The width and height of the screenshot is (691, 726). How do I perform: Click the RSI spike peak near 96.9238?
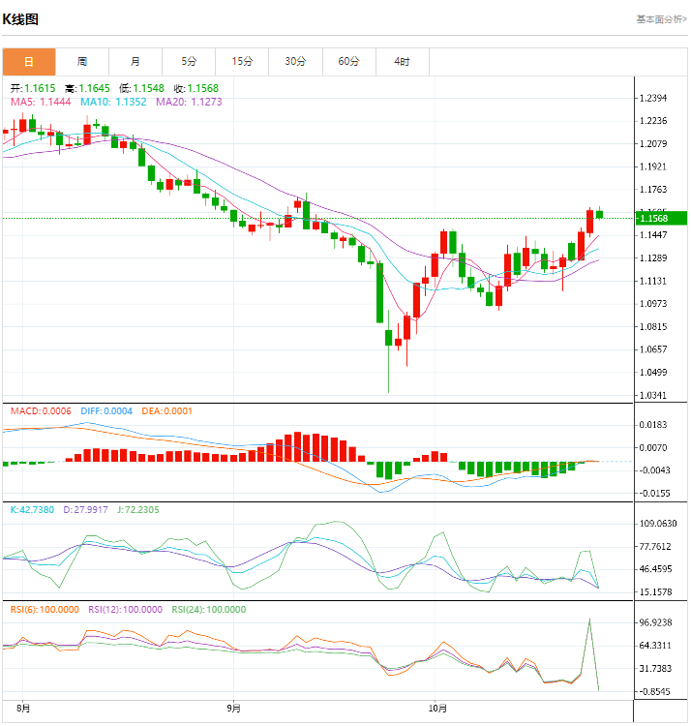click(589, 620)
